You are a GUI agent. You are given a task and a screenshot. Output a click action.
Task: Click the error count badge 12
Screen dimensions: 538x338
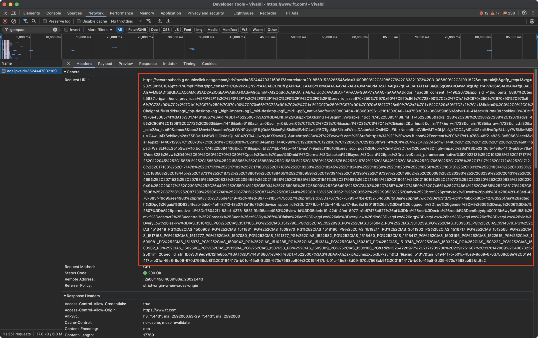[x=484, y=13]
